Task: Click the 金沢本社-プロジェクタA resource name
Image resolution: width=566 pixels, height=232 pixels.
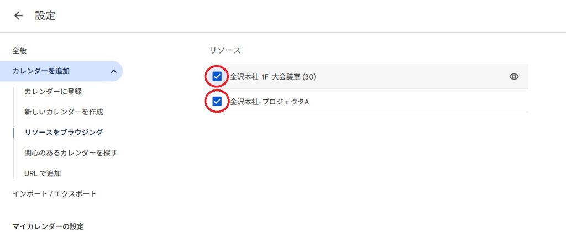Action: 270,102
